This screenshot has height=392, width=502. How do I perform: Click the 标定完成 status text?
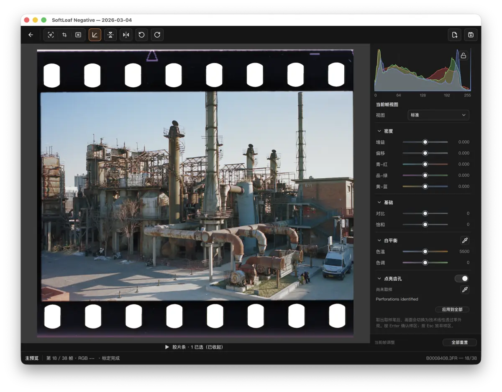click(111, 358)
